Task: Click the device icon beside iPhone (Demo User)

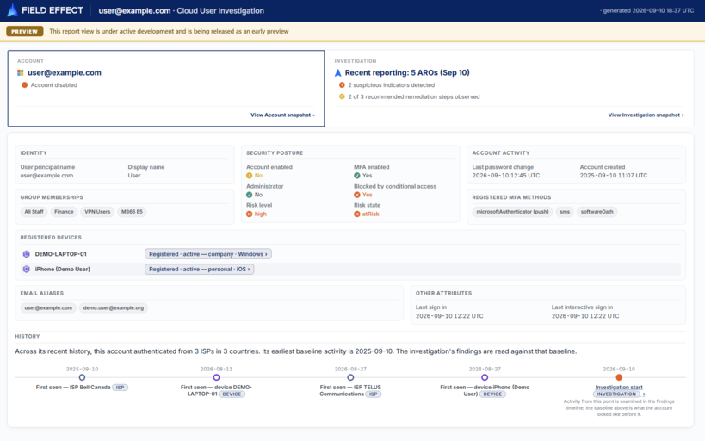Action: (26, 269)
